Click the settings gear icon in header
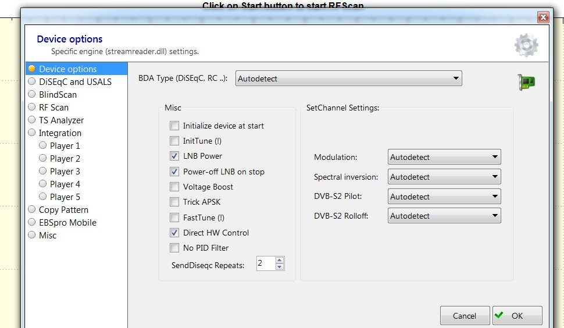 [x=526, y=45]
